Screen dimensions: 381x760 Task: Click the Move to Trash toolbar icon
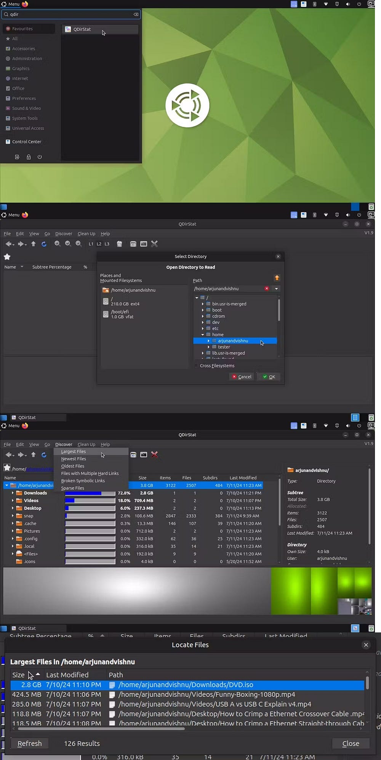(119, 244)
